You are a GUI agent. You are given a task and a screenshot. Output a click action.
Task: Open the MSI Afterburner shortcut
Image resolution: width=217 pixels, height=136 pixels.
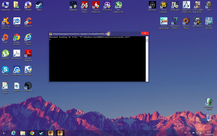point(118,5)
